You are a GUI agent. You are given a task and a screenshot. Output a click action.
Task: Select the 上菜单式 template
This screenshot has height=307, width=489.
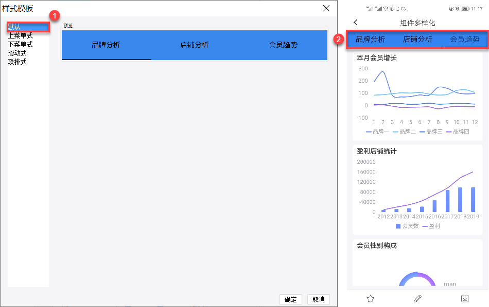tap(20, 36)
